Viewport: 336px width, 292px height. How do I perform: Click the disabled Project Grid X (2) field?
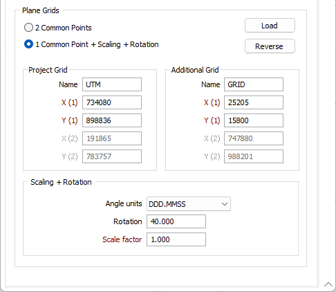coord(112,138)
